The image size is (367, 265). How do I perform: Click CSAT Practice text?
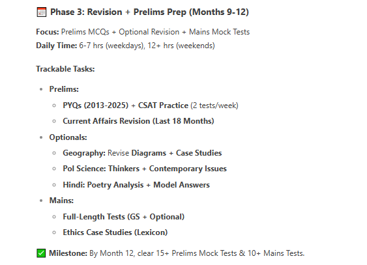(x=163, y=105)
